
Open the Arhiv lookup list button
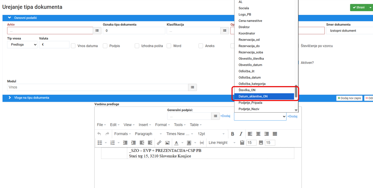pyautogui.click(x=97, y=30)
